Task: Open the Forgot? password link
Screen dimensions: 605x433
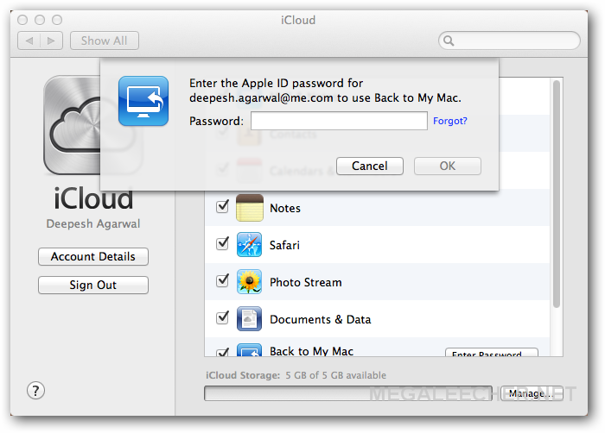Action: point(450,121)
